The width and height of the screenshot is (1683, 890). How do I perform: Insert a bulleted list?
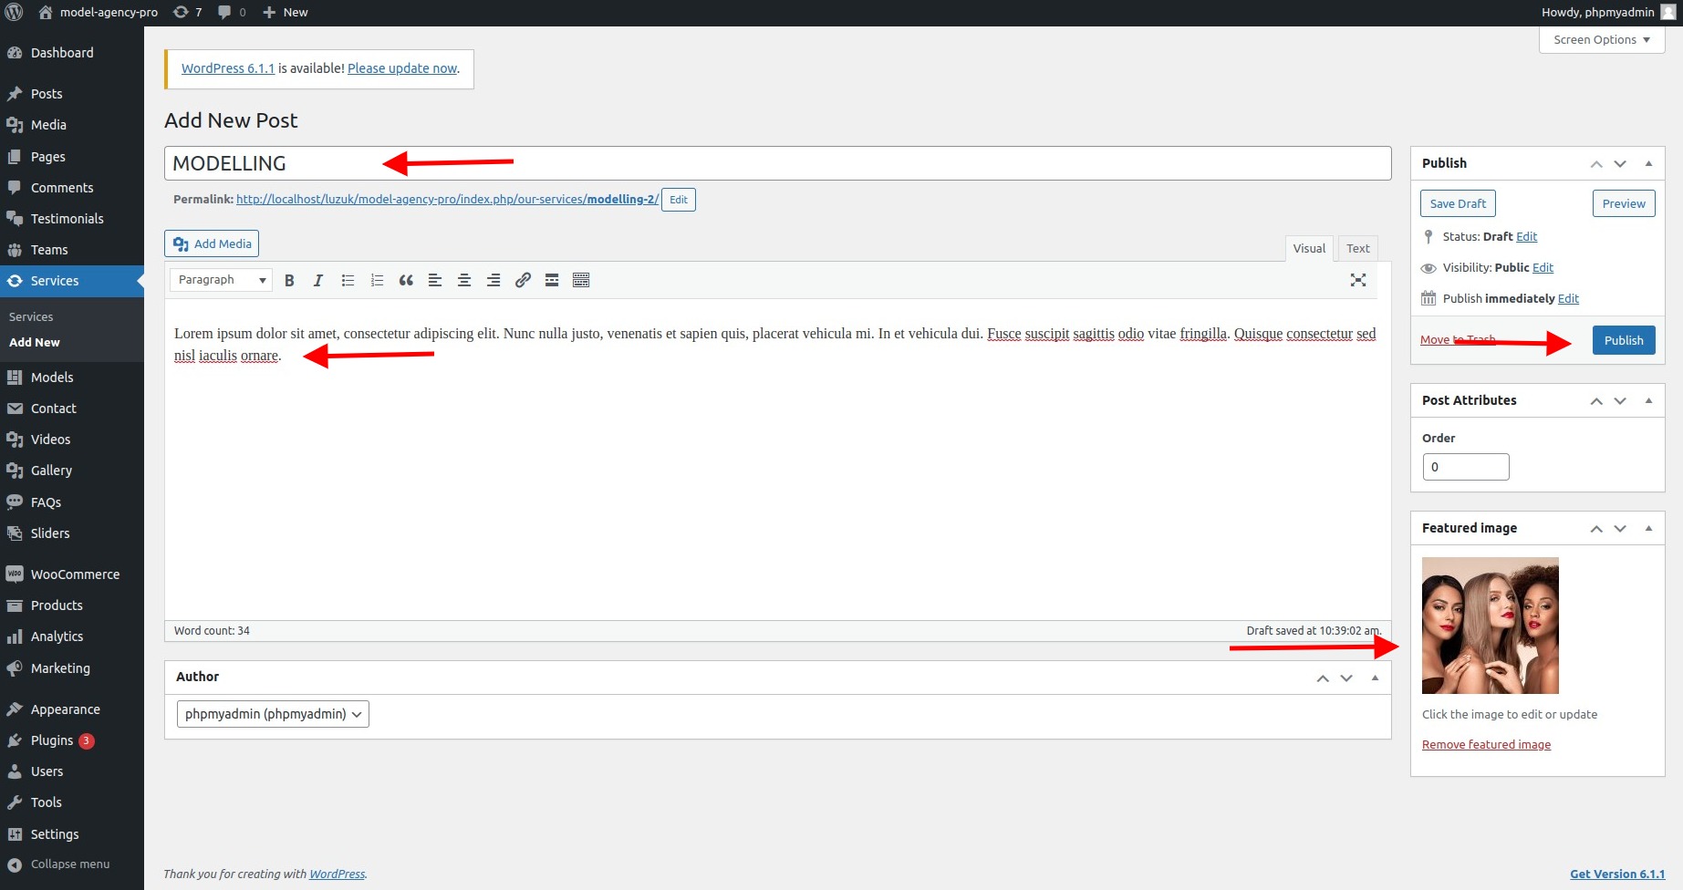(x=348, y=281)
